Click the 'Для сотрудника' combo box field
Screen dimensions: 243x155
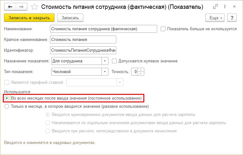click(77, 61)
